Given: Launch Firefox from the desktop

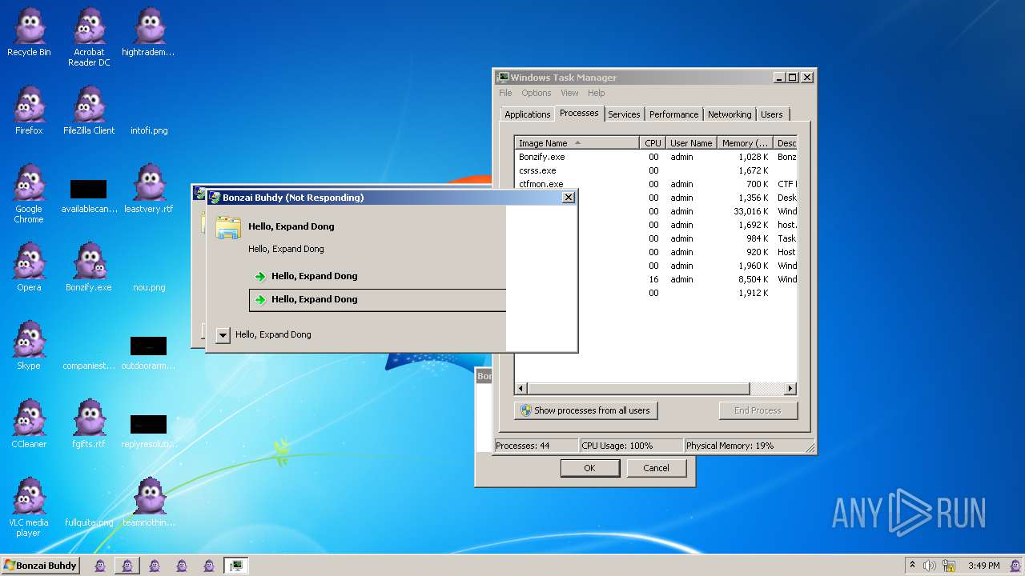Looking at the screenshot, I should pyautogui.click(x=29, y=110).
